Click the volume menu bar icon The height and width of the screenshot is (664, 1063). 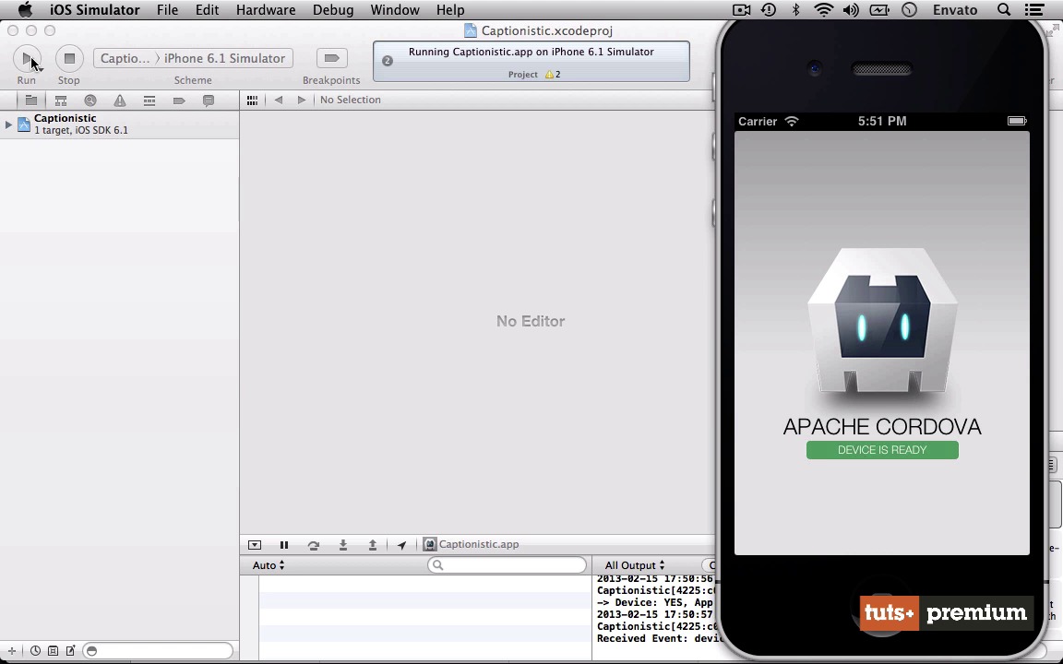tap(851, 10)
